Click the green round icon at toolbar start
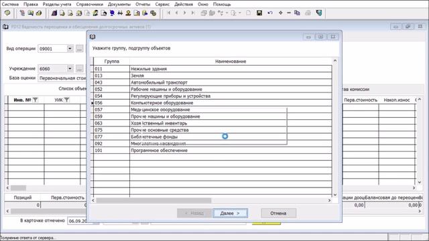The width and height of the screenshot is (429, 241). 7,13
